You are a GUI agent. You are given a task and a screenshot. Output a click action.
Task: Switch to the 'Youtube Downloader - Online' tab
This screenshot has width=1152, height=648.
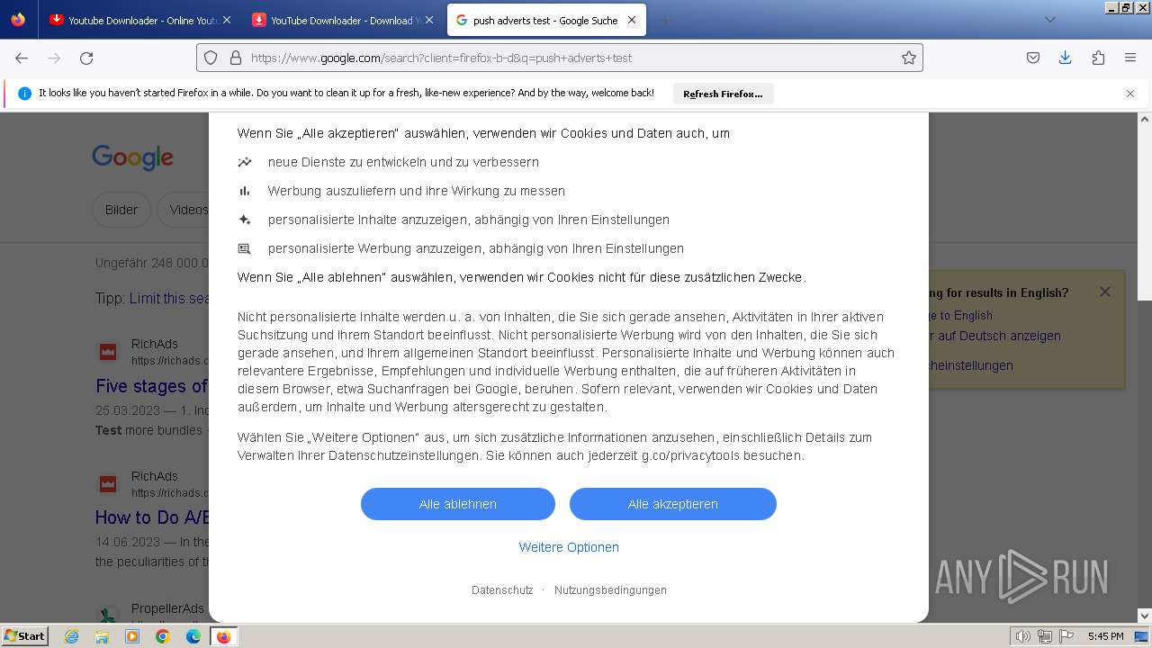pyautogui.click(x=141, y=20)
